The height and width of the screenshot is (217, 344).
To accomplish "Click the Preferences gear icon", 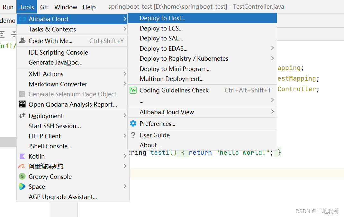I will [133, 123].
